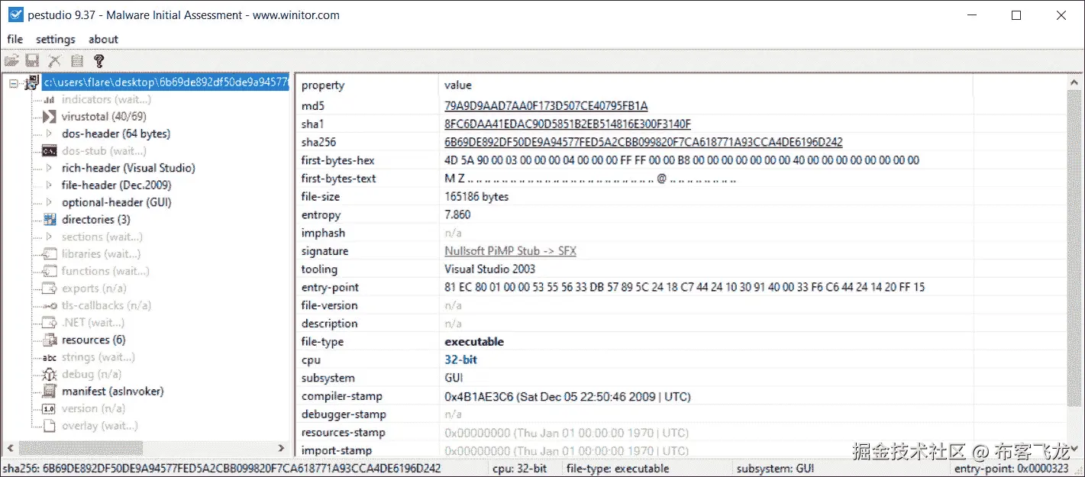1085x477 pixels.
Task: Click the save report toolbar icon
Action: pyautogui.click(x=32, y=60)
